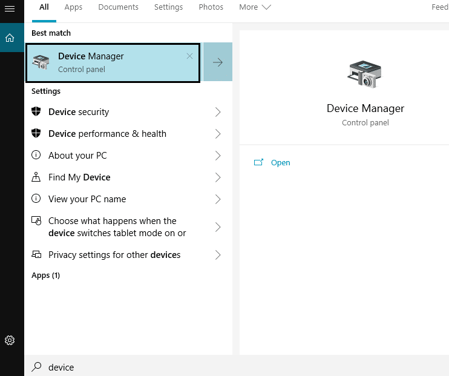Open Privacy settings for other devices
The width and height of the screenshot is (449, 376).
click(128, 255)
